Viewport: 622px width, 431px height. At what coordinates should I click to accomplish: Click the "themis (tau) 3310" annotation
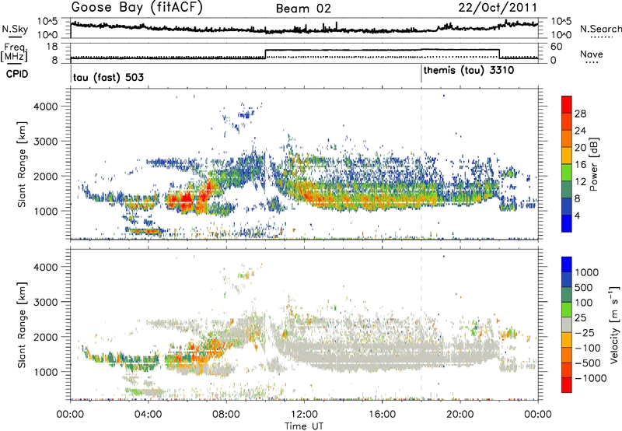click(469, 70)
